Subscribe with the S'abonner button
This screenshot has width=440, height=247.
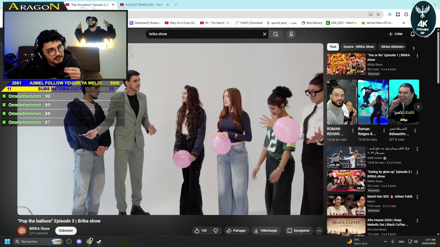(x=66, y=231)
